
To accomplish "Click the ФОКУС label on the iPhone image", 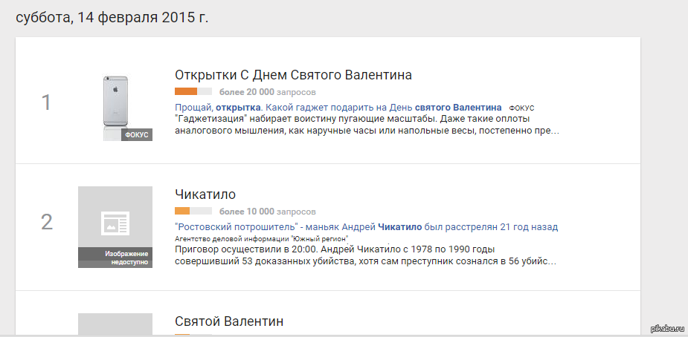I will [137, 134].
